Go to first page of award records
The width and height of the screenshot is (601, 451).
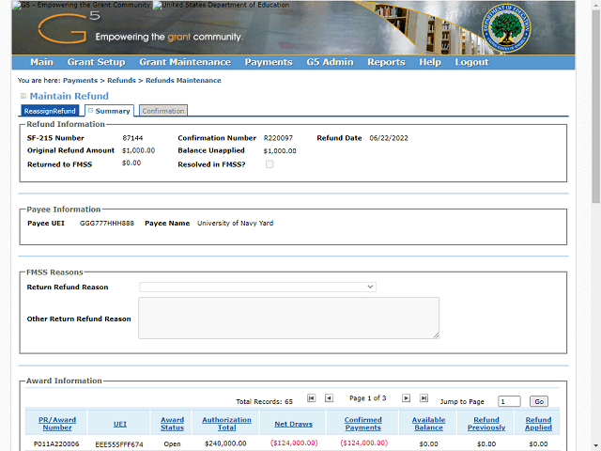coord(312,398)
